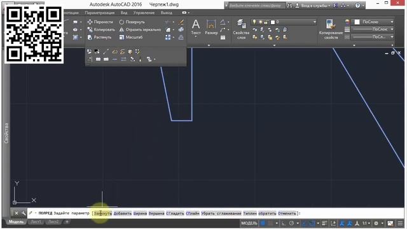
Task: Click the keyword search input field
Action: [x=257, y=5]
